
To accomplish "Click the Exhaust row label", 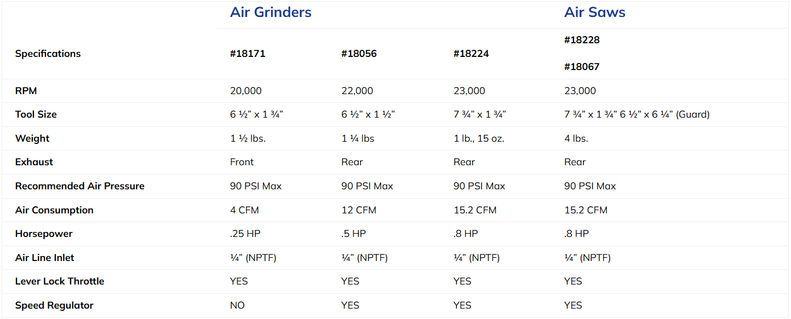I will 34,162.
